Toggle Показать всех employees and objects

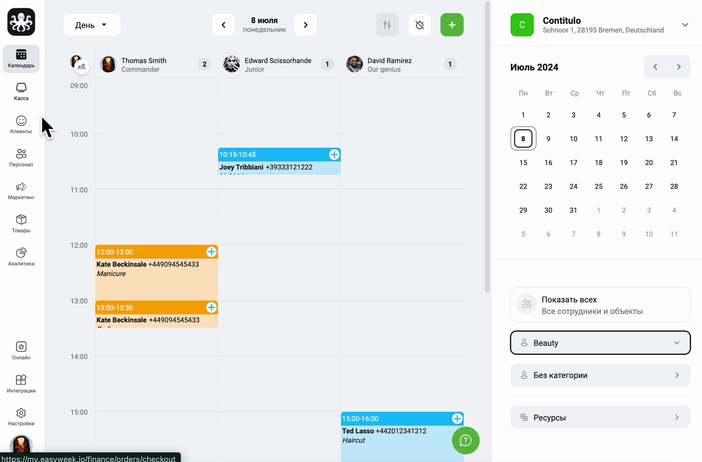600,305
